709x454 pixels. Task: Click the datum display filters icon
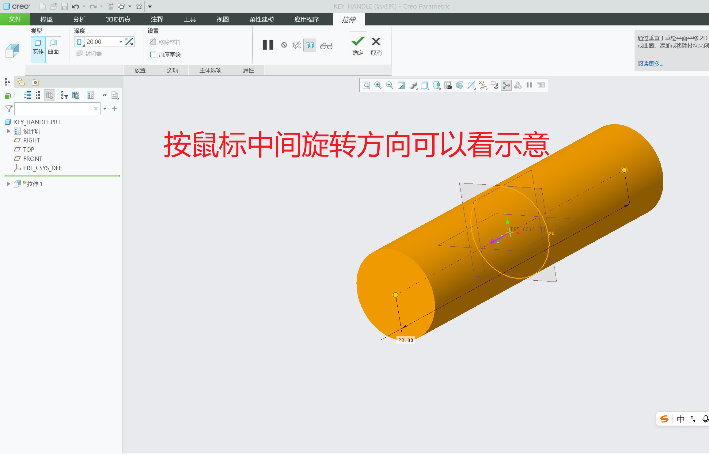point(483,85)
